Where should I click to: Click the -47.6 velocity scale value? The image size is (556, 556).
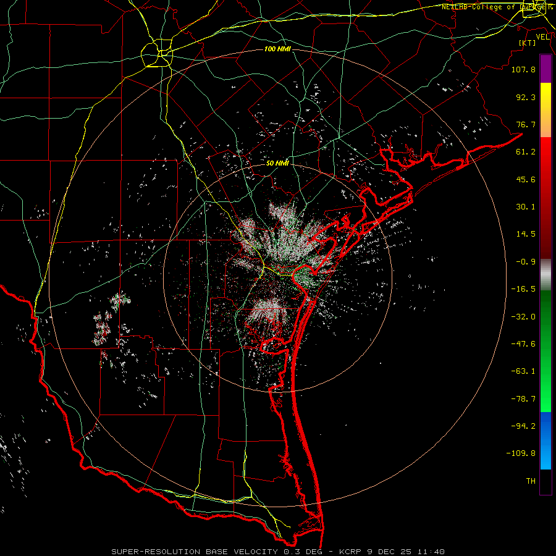coord(523,344)
